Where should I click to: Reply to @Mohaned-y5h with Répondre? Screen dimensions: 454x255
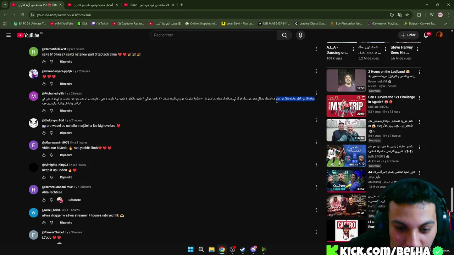click(x=66, y=111)
